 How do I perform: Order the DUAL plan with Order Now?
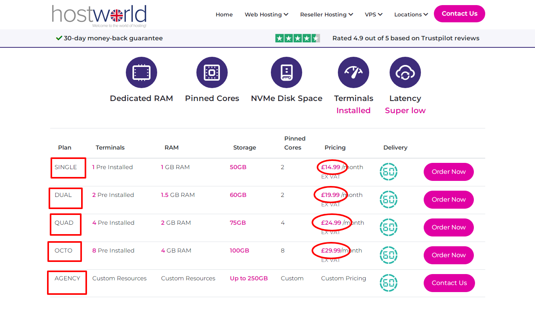pos(449,200)
